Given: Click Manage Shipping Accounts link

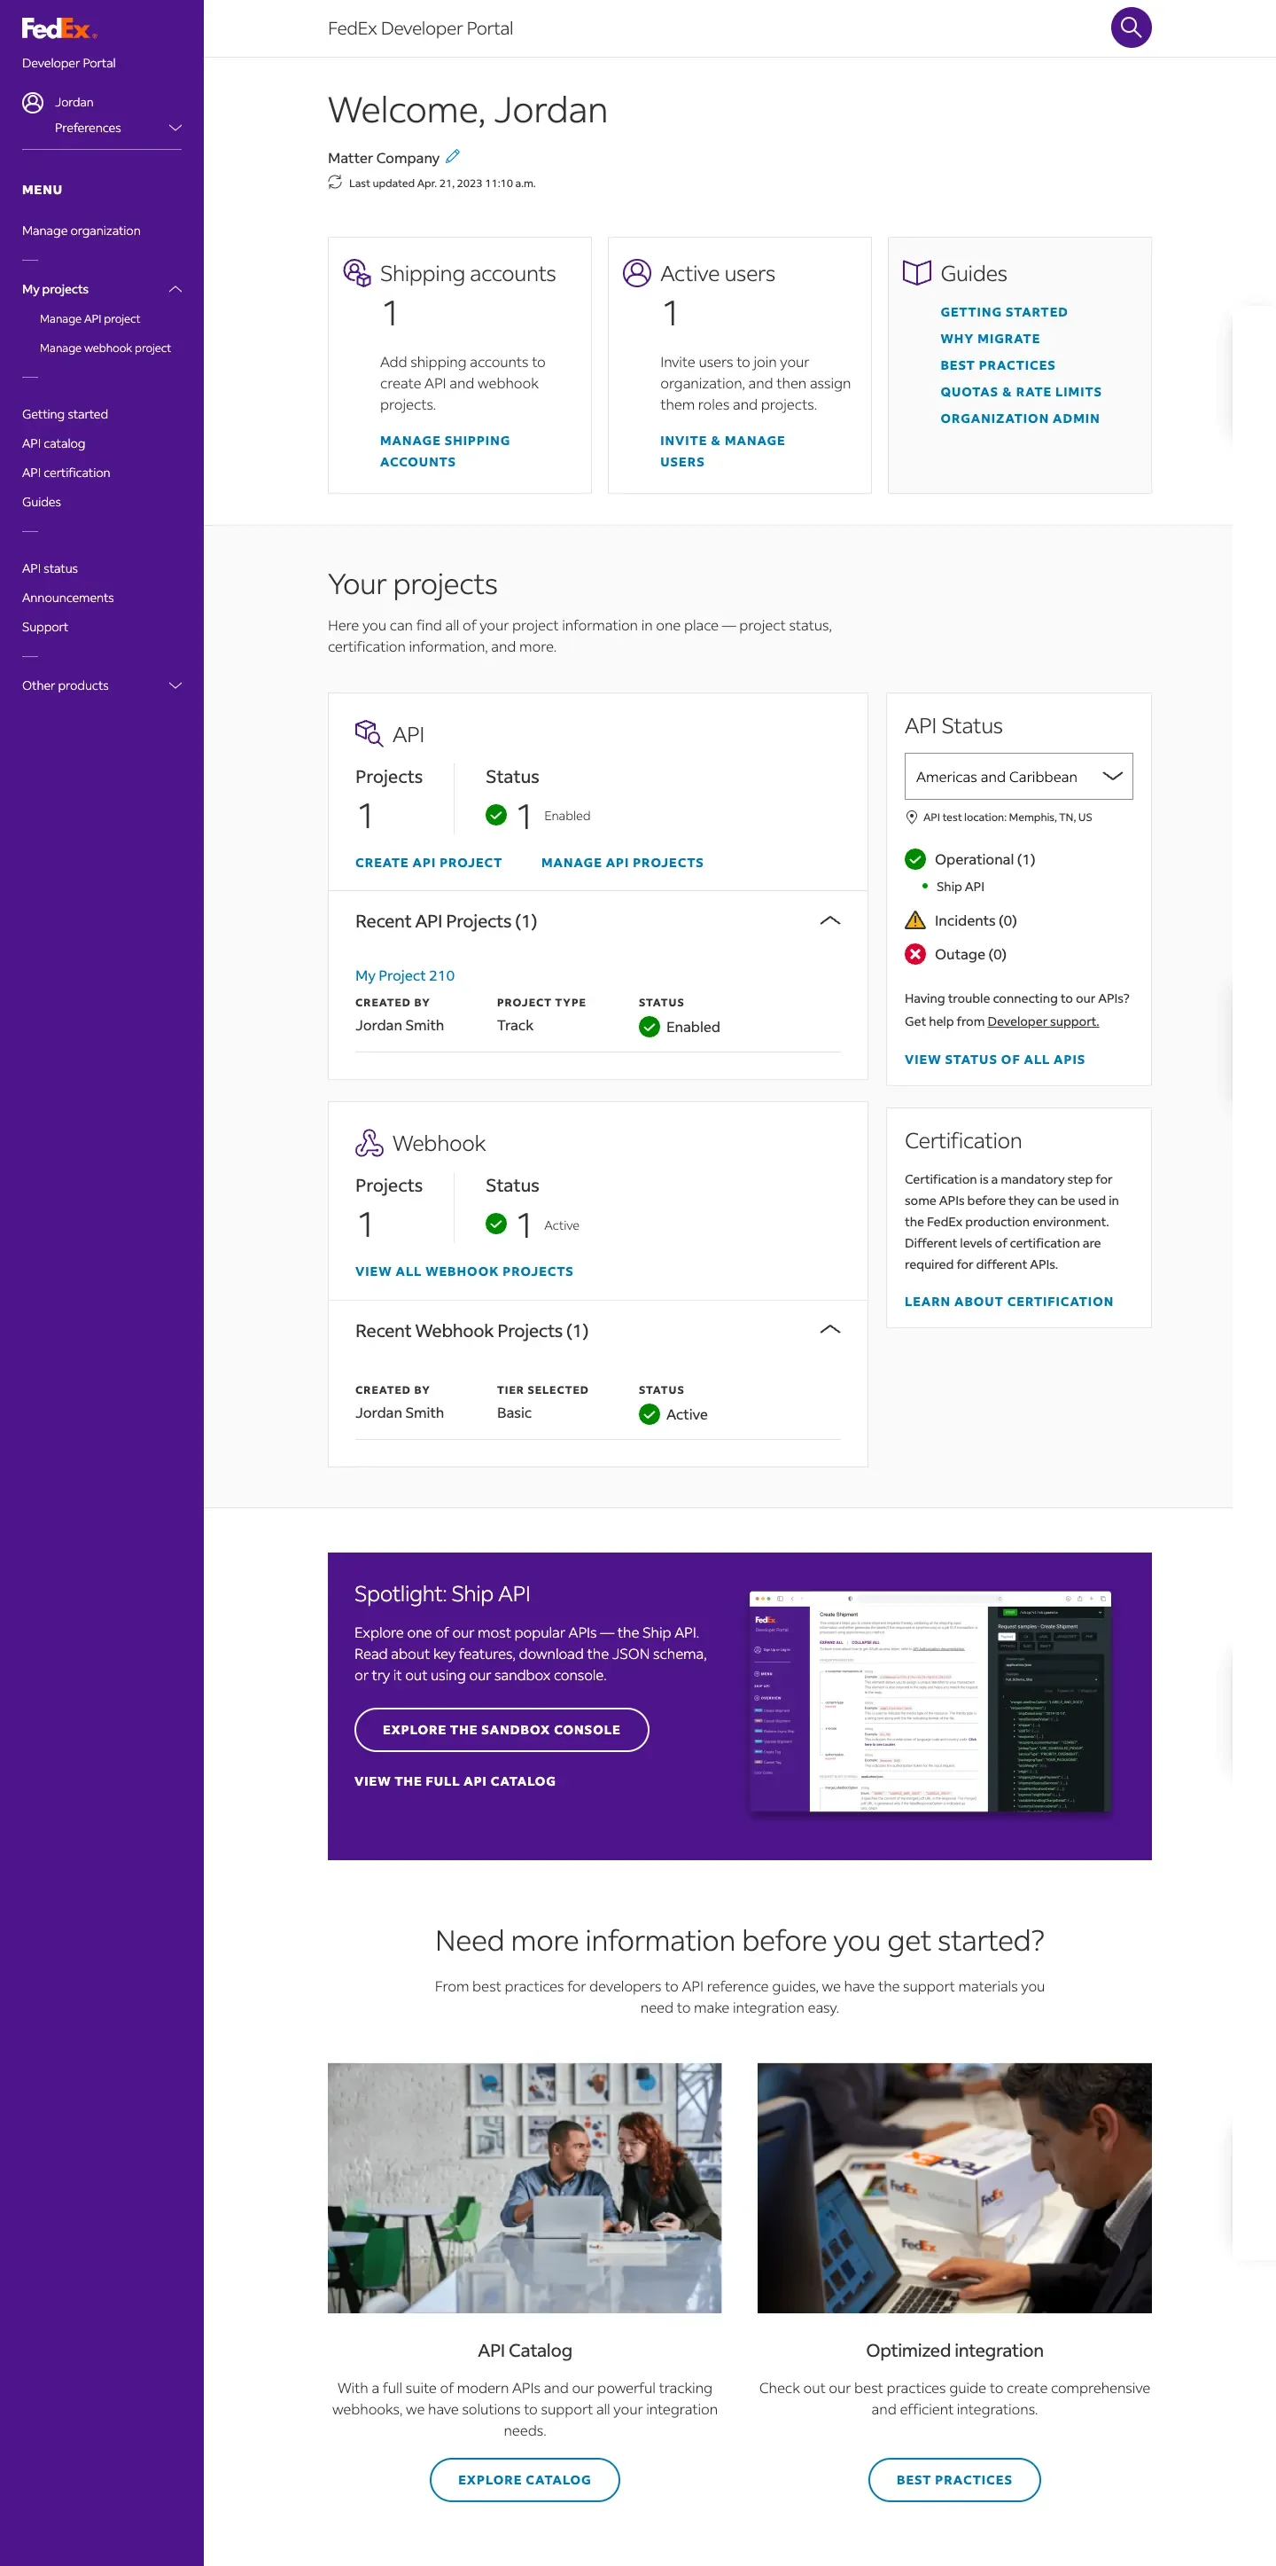Looking at the screenshot, I should click(x=445, y=451).
